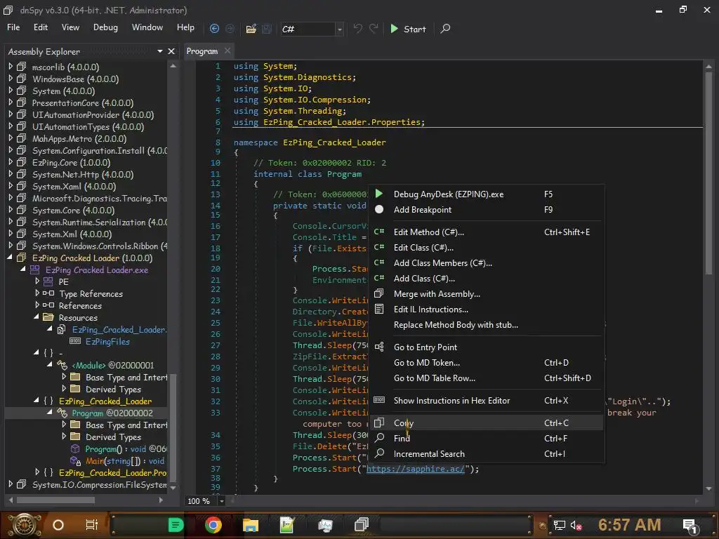Click the Save All toolbar icon
The image size is (719, 539).
[267, 29]
